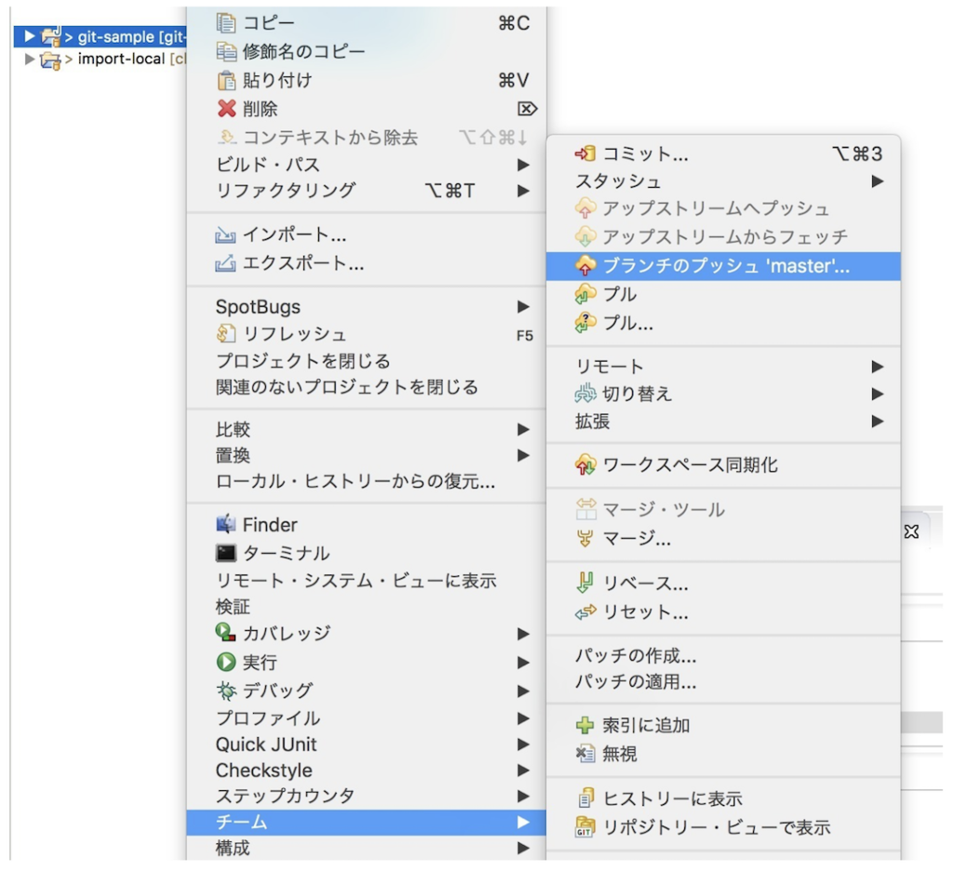Screen dimensions: 953x871
Task: Click the GIT repository icon beside リポジトリー・ビューで表示
Action: pos(584,827)
